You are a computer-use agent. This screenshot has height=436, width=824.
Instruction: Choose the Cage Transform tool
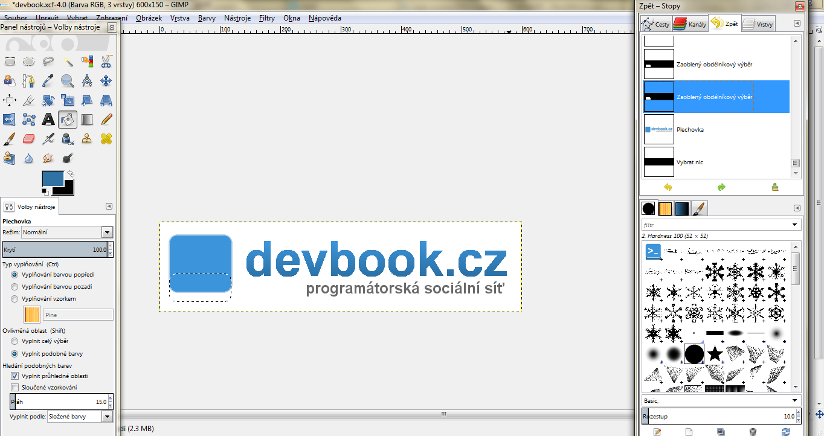[x=29, y=119]
